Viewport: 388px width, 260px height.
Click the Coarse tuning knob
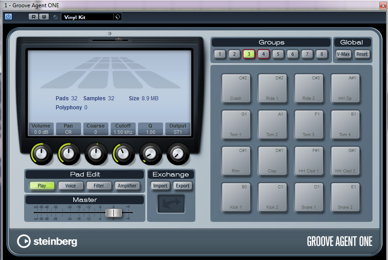(x=96, y=154)
